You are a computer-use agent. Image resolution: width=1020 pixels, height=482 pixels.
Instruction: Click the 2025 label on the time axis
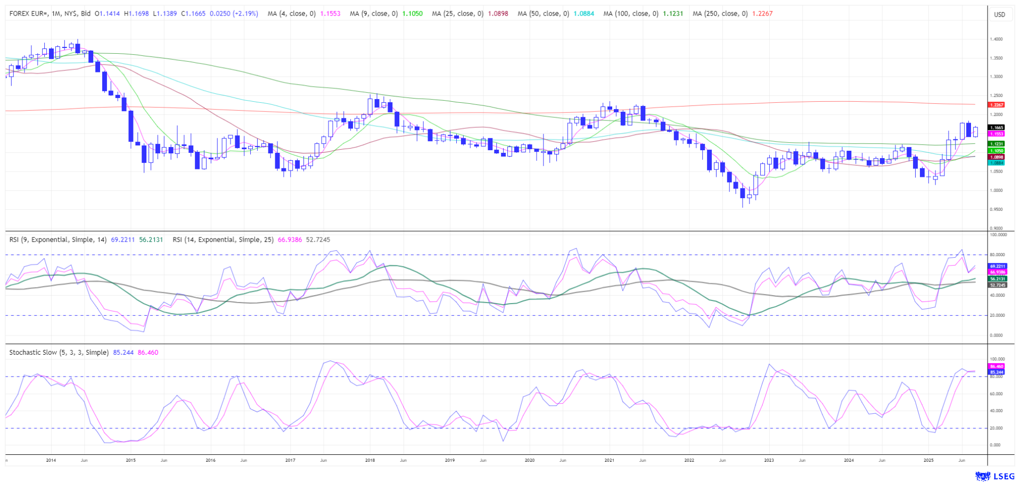click(928, 460)
